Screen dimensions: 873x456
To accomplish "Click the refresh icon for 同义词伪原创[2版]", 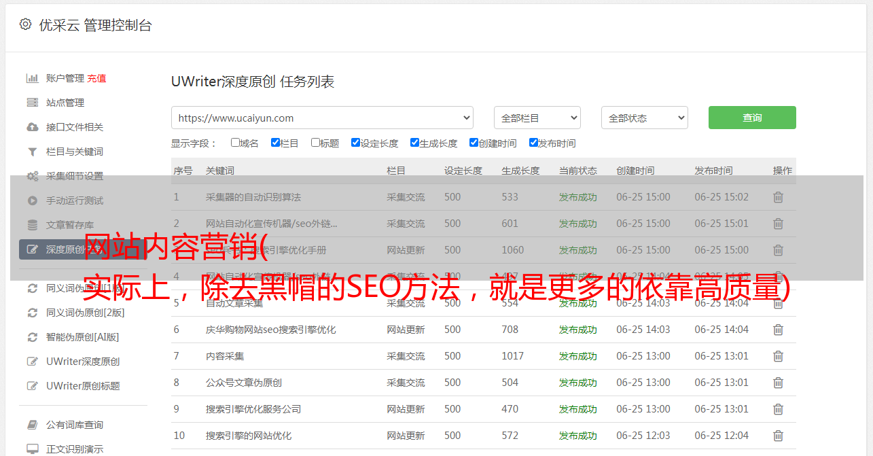I will [x=32, y=313].
